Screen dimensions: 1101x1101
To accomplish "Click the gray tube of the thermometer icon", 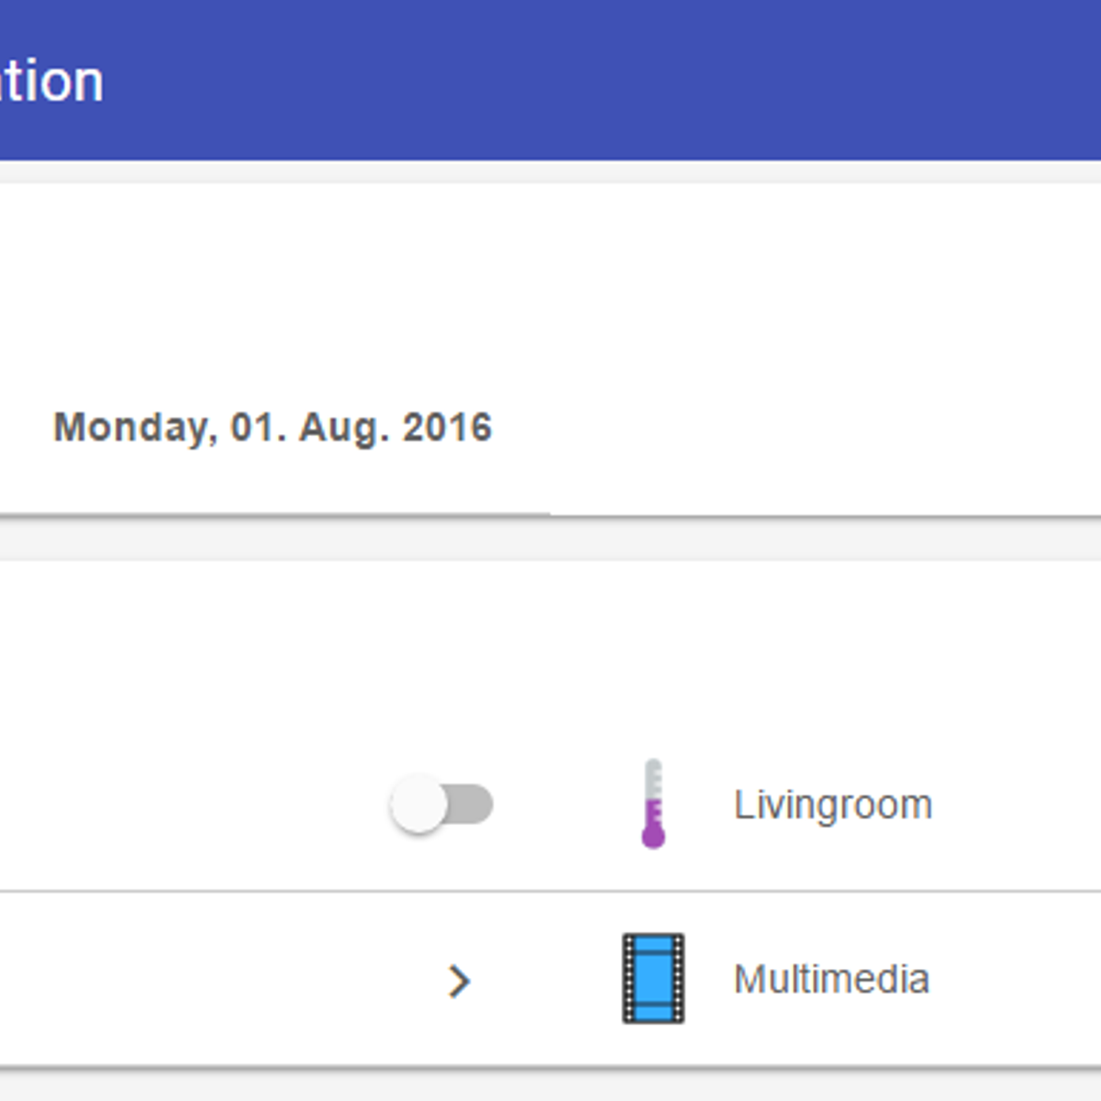I will pos(653,778).
